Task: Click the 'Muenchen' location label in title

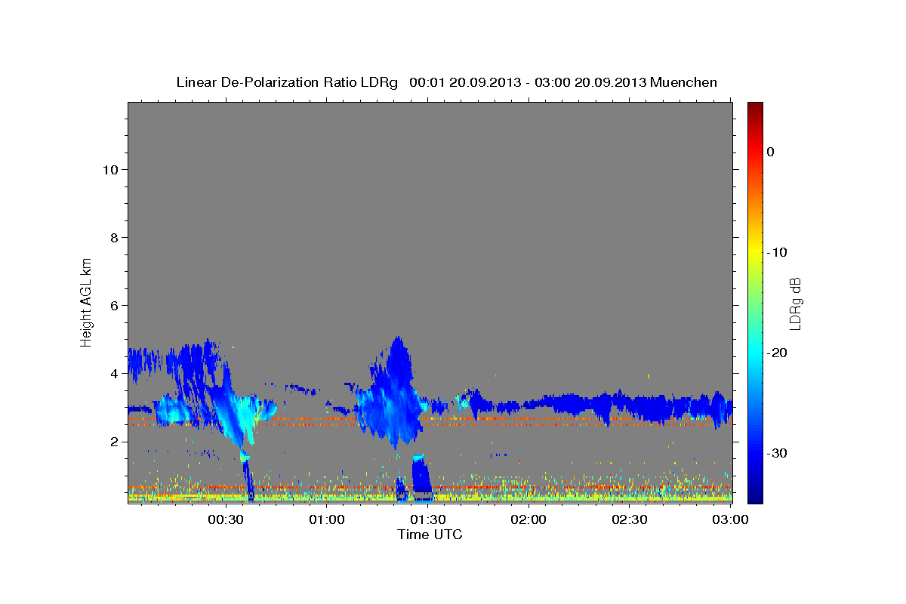Action: (684, 82)
